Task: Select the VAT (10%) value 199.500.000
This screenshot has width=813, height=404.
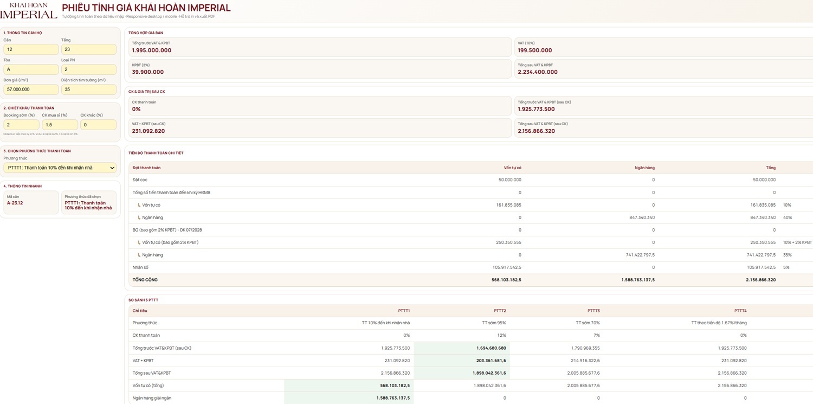Action: pyautogui.click(x=535, y=50)
